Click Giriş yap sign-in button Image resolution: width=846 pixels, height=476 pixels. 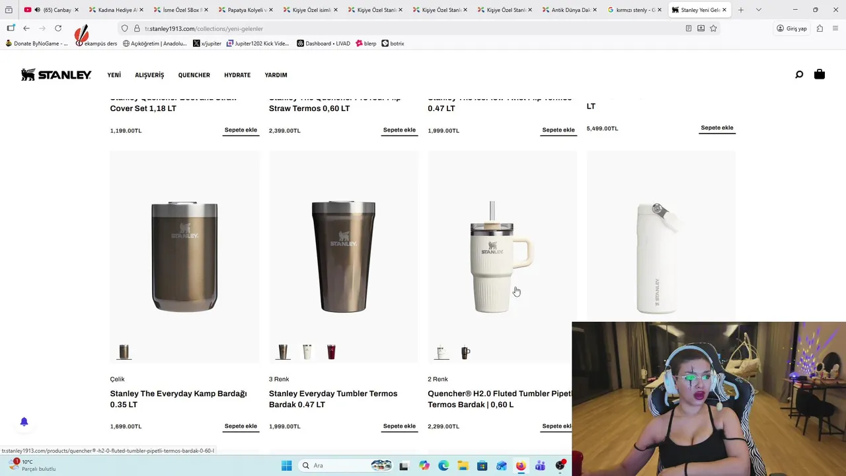coord(792,28)
